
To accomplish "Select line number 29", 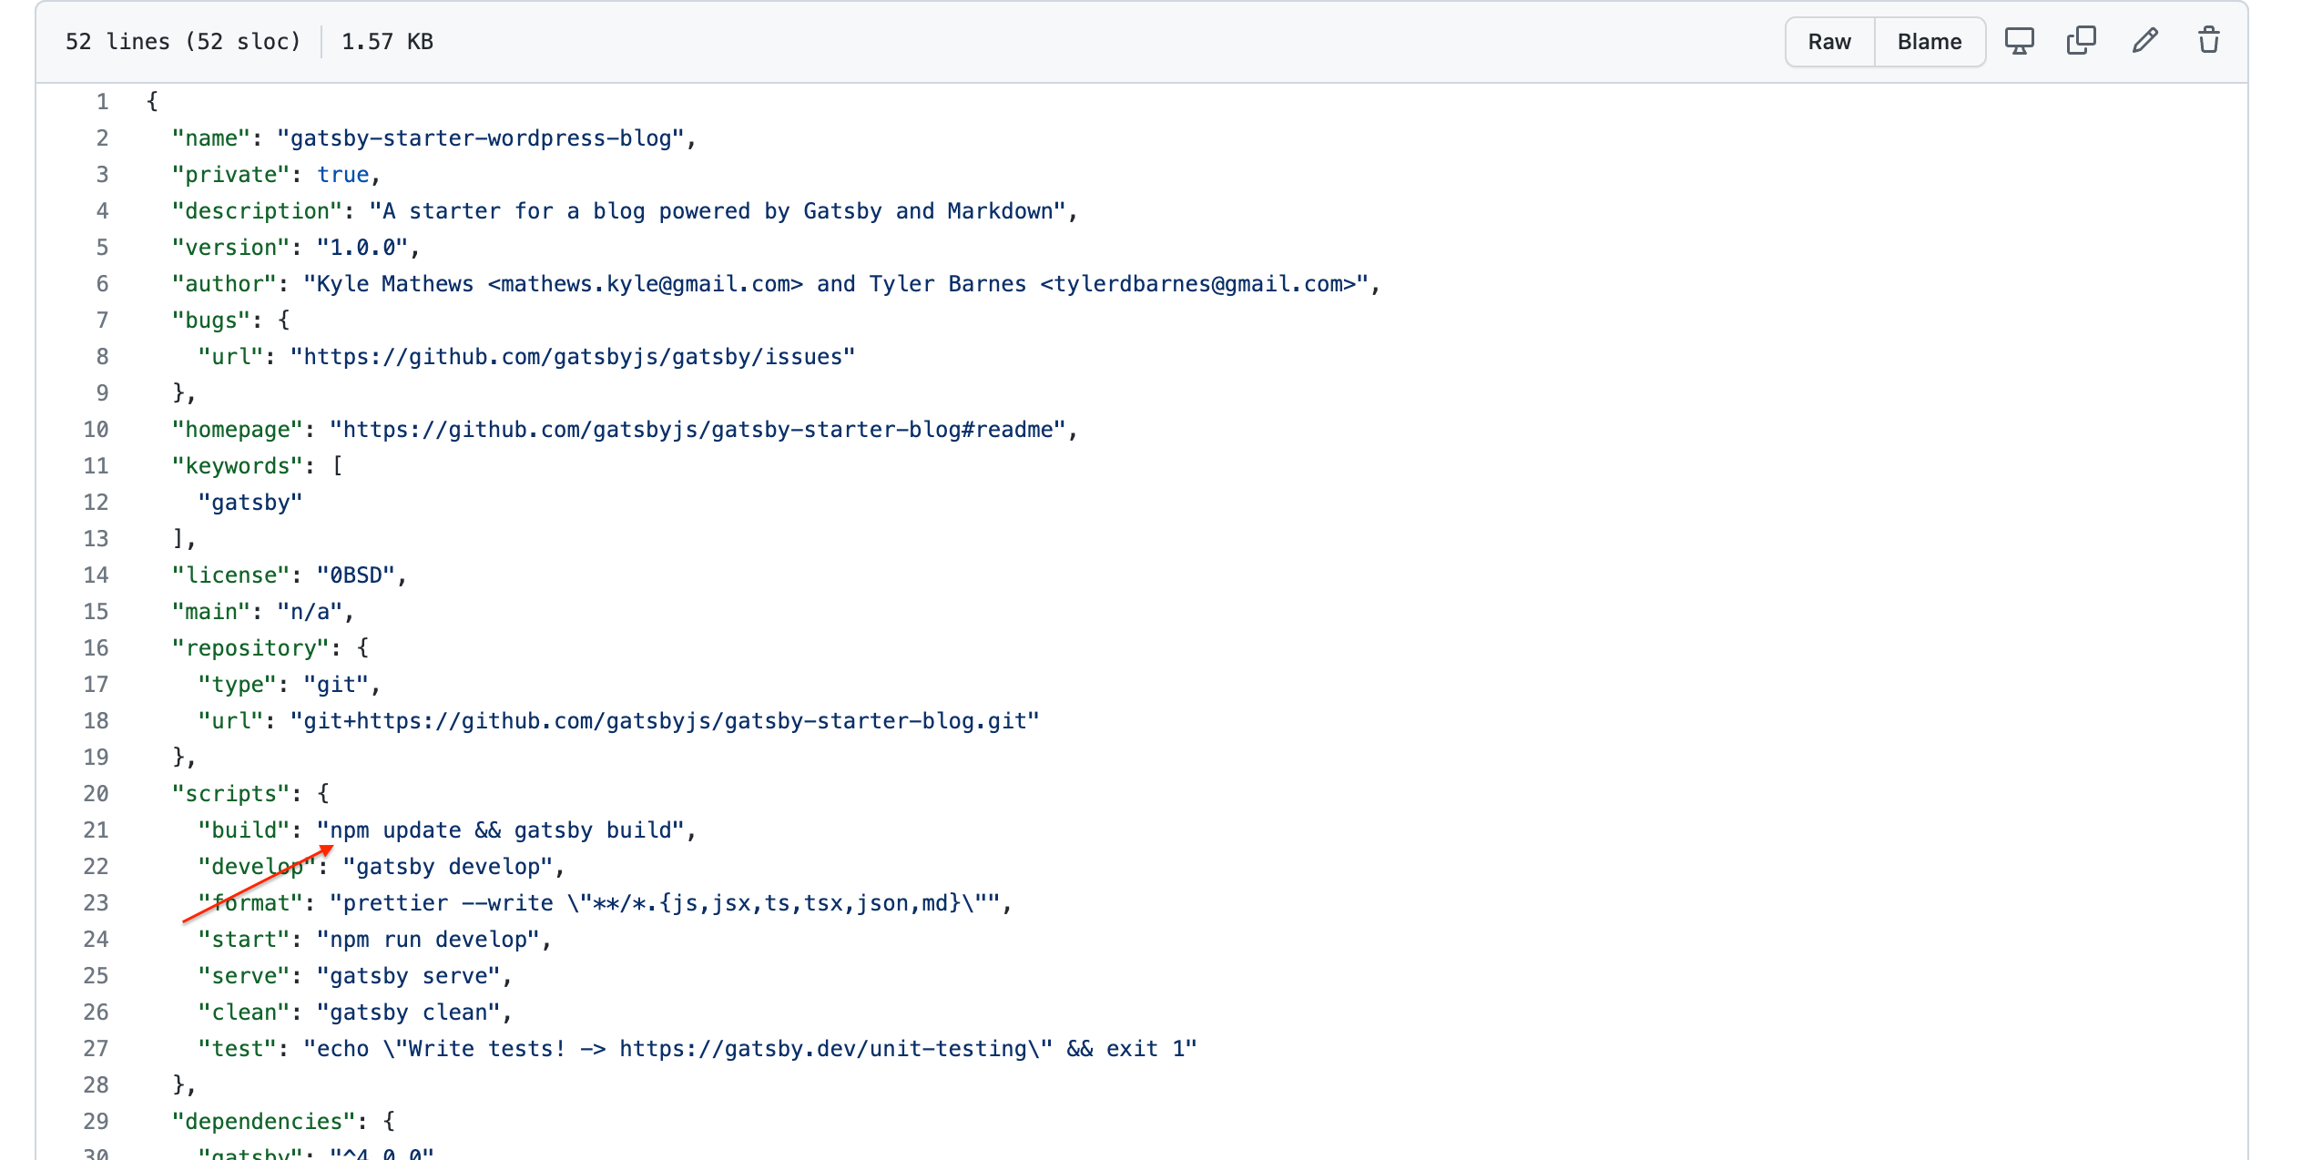I will click(x=96, y=1122).
